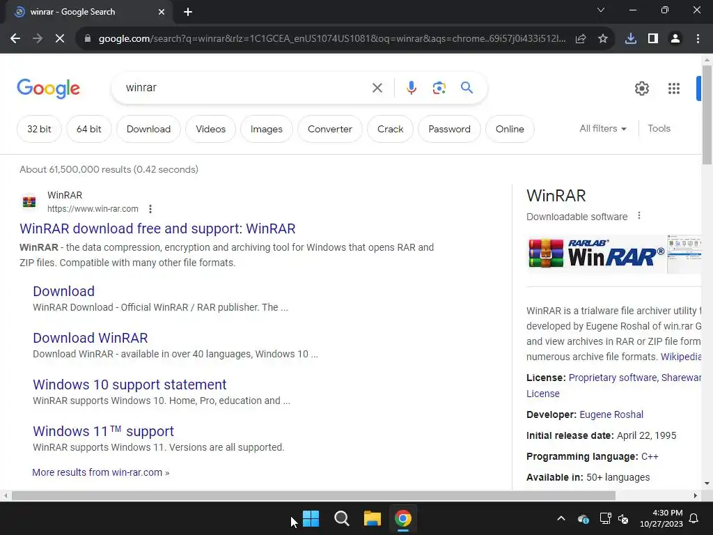The width and height of the screenshot is (713, 535).
Task: Open the search Tools button
Action: 659,129
